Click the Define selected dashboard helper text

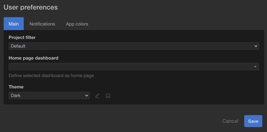click(x=51, y=76)
